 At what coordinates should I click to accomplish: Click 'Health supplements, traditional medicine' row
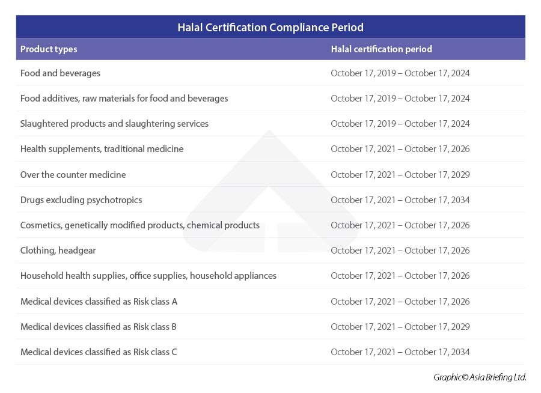[x=102, y=149]
